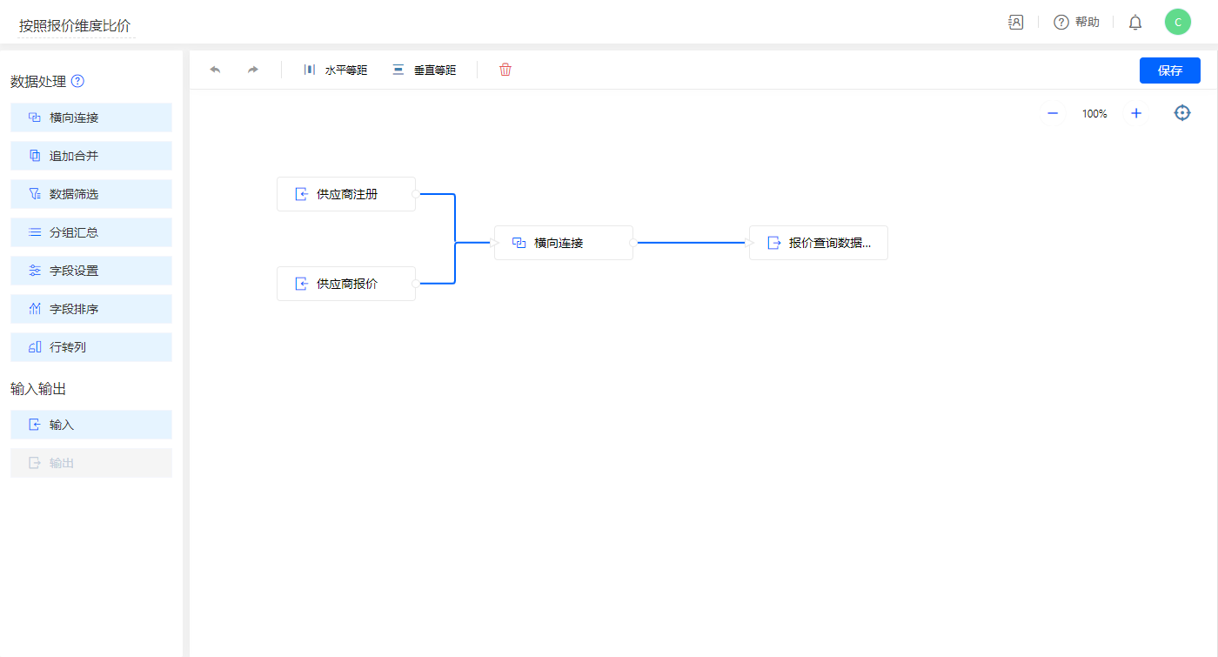Edit the flow title 按照报价维度比价

76,26
